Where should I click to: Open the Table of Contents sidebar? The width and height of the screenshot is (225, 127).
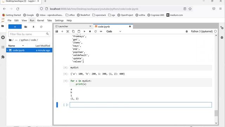(x=3, y=47)
